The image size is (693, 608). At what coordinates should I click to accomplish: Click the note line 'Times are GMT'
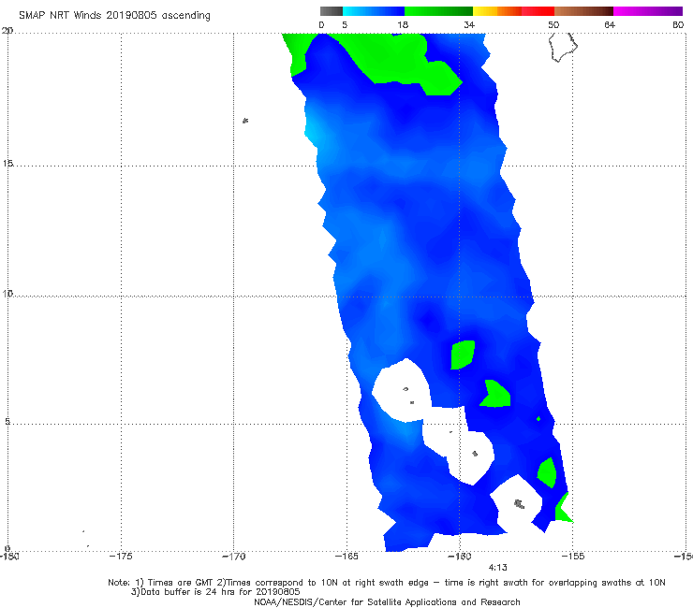tap(181, 583)
